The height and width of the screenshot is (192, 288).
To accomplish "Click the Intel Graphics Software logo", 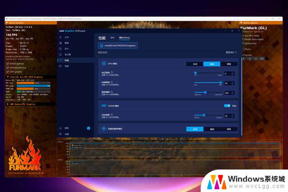I will [x=72, y=31].
